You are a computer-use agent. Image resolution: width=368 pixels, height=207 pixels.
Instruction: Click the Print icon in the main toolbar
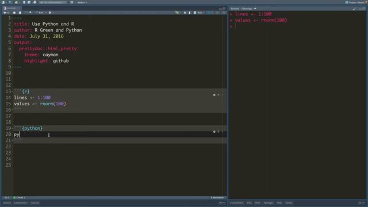pos(34,2)
